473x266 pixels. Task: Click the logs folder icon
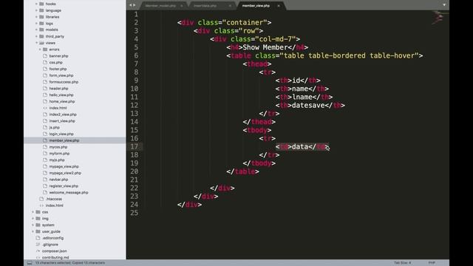[x=41, y=23]
